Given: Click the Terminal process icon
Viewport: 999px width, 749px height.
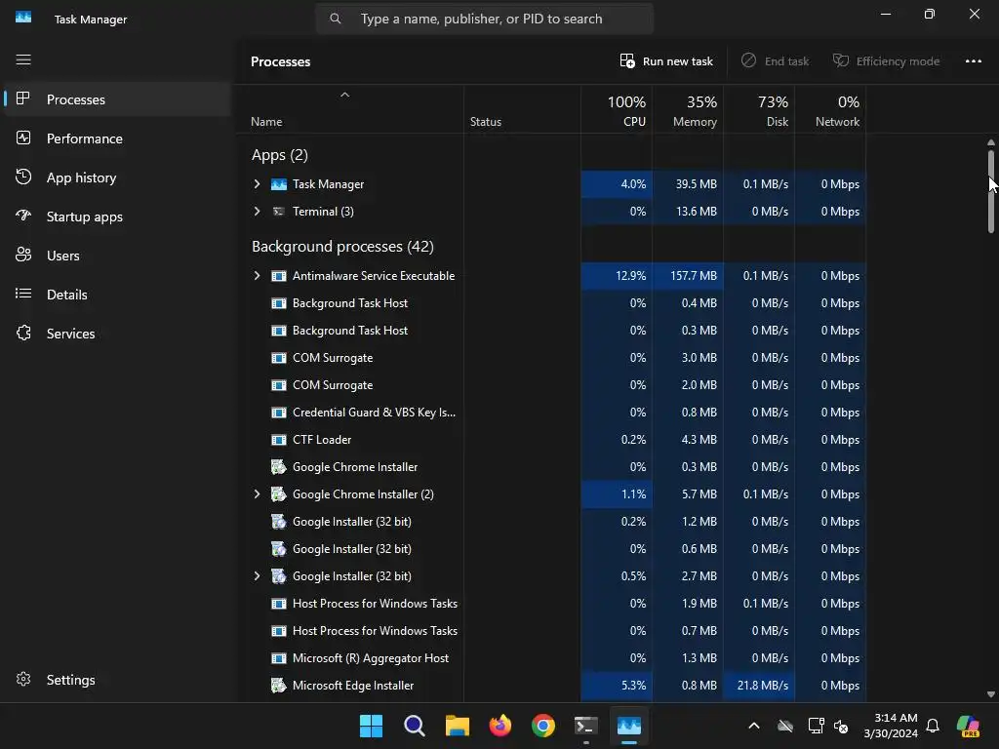Looking at the screenshot, I should pos(278,212).
